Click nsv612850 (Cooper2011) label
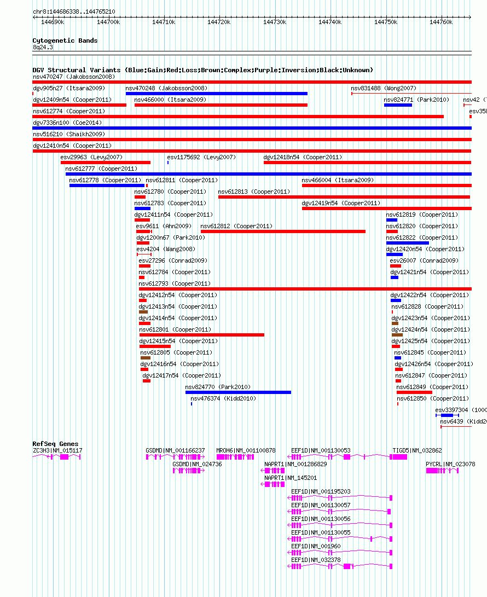 click(433, 398)
